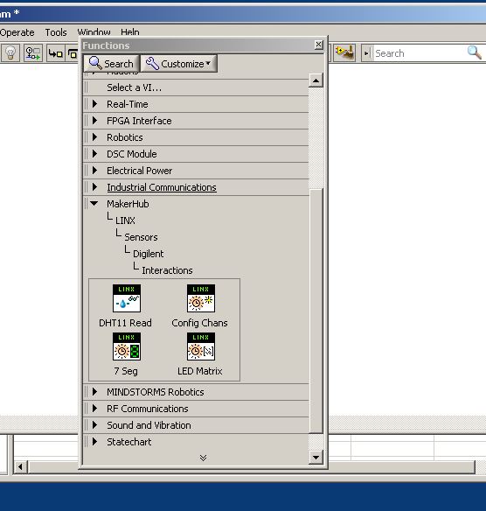Pick the LED Matrix VI icon
The height and width of the screenshot is (511, 486).
(x=201, y=346)
